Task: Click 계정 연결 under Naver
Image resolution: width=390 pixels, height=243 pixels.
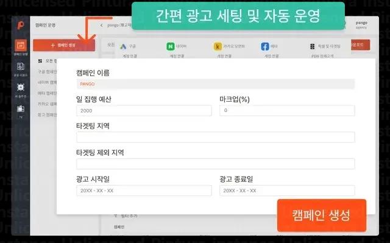Action: point(177,57)
